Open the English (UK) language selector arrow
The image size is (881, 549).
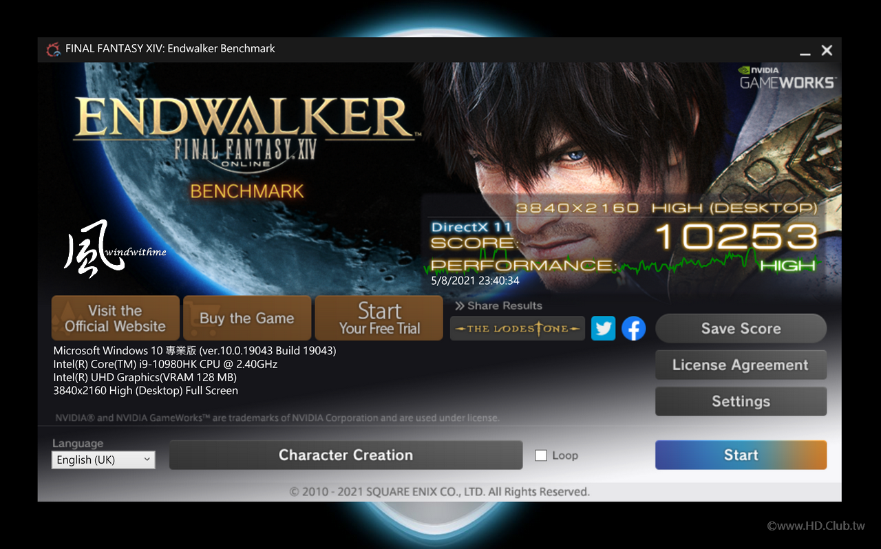click(x=147, y=460)
